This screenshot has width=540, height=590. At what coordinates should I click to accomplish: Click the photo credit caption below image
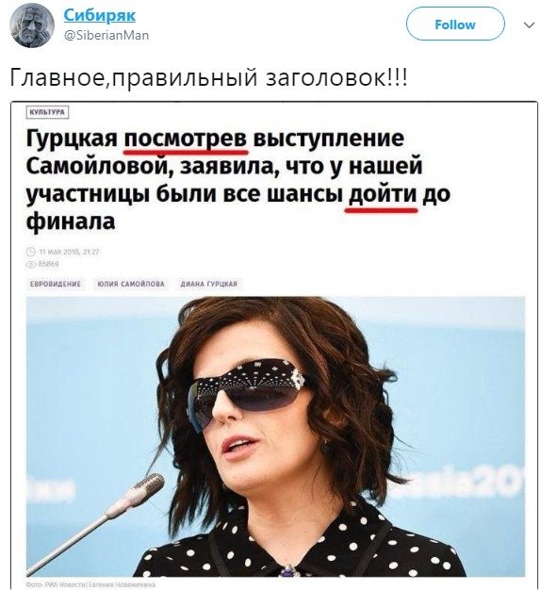pos(90,584)
